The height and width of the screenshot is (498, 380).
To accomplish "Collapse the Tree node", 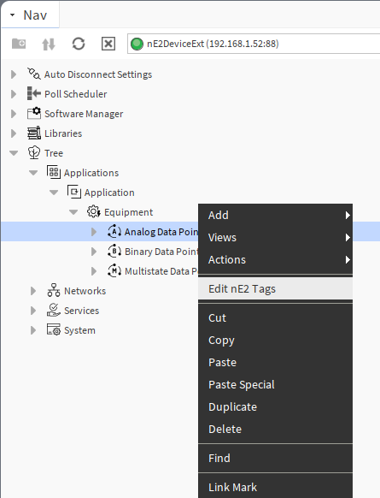I will [14, 153].
